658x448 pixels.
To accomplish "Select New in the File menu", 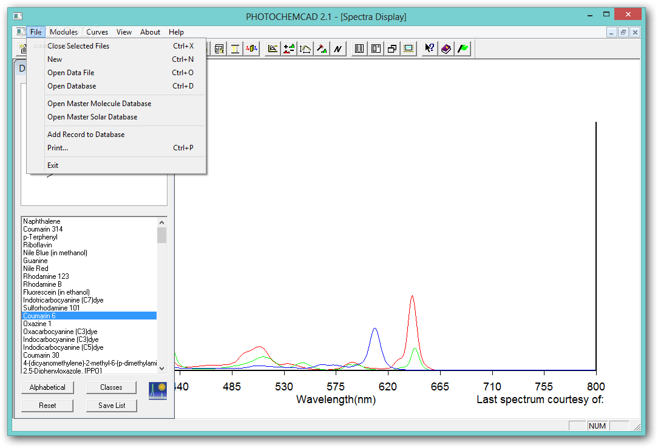I will [116, 59].
